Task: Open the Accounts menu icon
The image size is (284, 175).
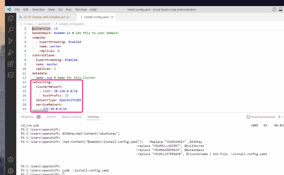Action: 11,160
